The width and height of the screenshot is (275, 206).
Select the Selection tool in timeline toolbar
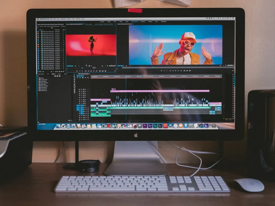[x=75, y=75]
